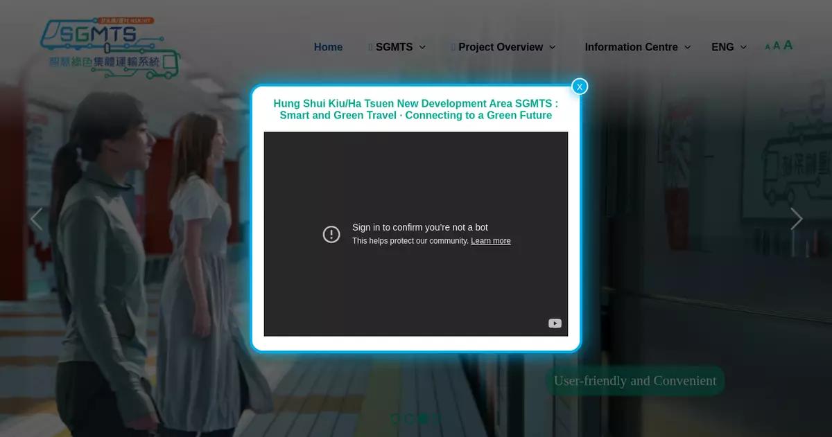Image resolution: width=832 pixels, height=437 pixels.
Task: Expand the SGMTS dropdown menu
Action: coord(397,47)
